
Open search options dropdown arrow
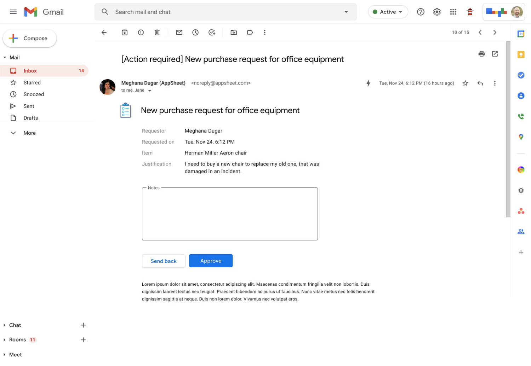pyautogui.click(x=346, y=12)
